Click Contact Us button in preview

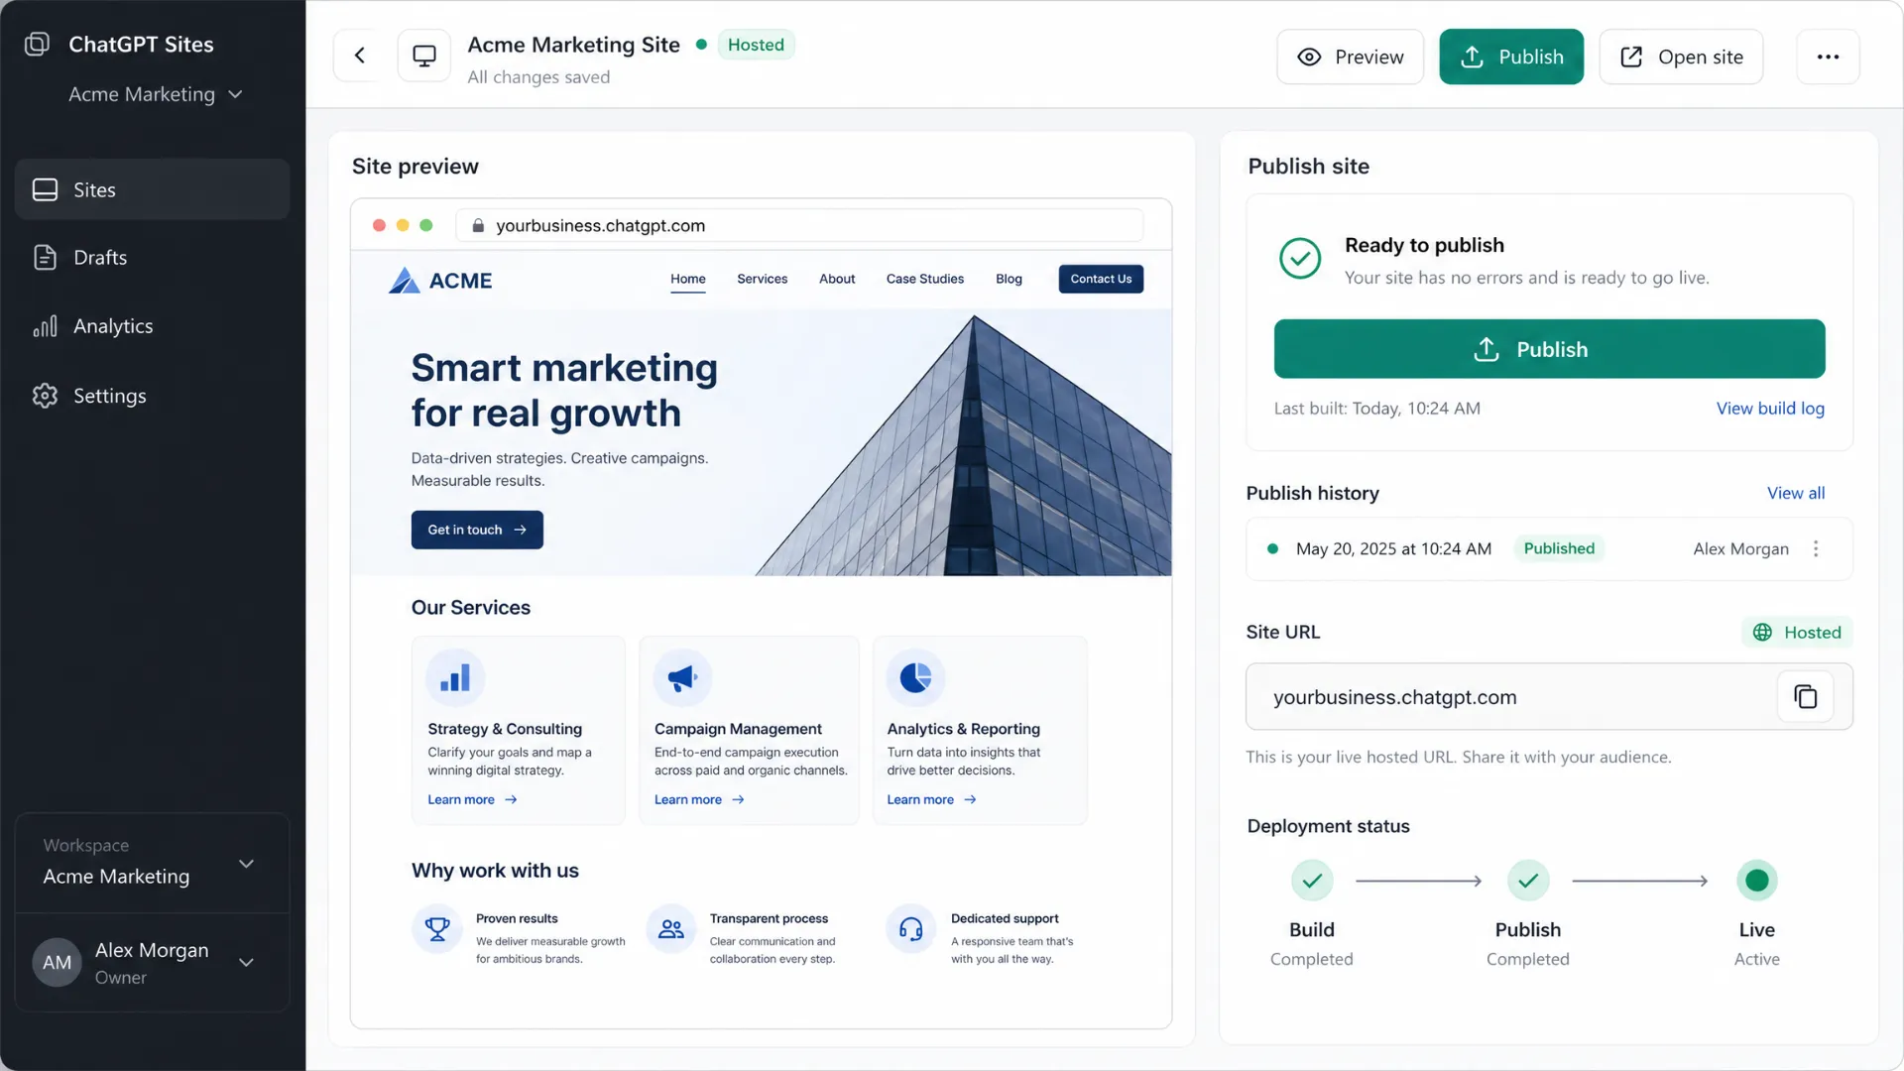coord(1101,279)
